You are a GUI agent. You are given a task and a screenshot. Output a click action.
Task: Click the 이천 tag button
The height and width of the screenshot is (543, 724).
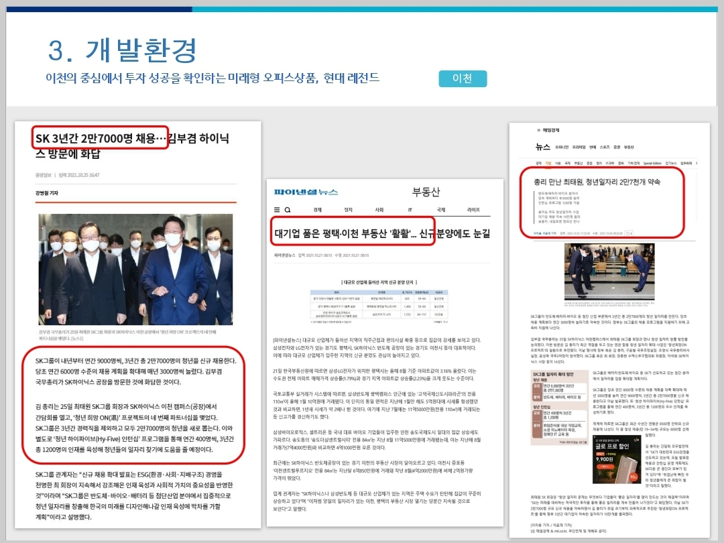tap(463, 78)
